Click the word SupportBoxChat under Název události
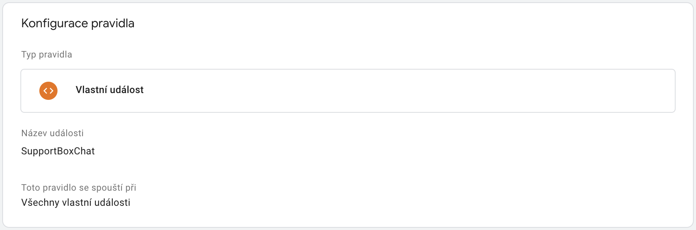Image resolution: width=696 pixels, height=230 pixels. click(x=58, y=151)
